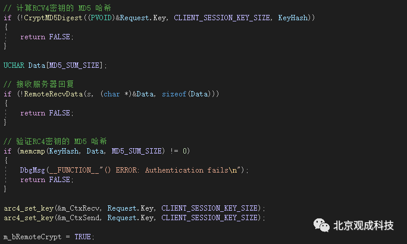The width and height of the screenshot is (407, 244).
Task: Click the Data[MD5_SUM_SIZE] array declaration
Action: 65,65
